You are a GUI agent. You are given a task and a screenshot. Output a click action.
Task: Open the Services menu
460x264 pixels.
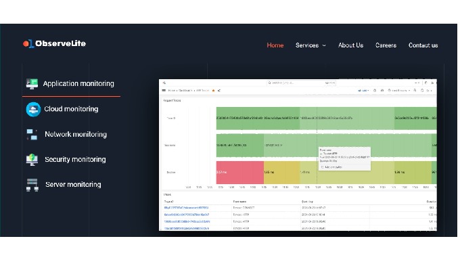click(x=307, y=45)
